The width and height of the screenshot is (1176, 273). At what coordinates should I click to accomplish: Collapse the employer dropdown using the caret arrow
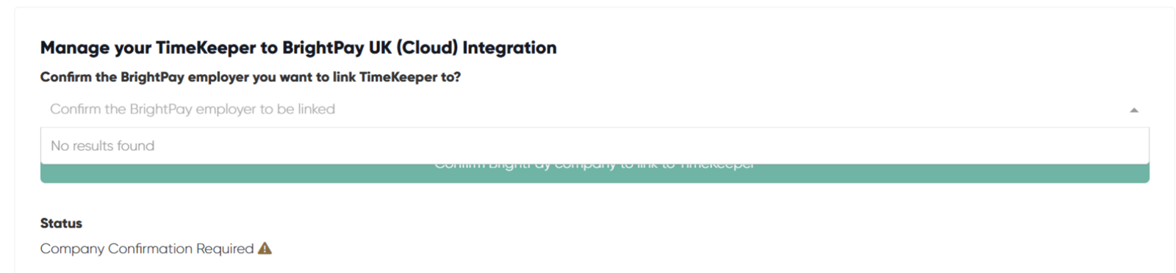[x=1133, y=110]
